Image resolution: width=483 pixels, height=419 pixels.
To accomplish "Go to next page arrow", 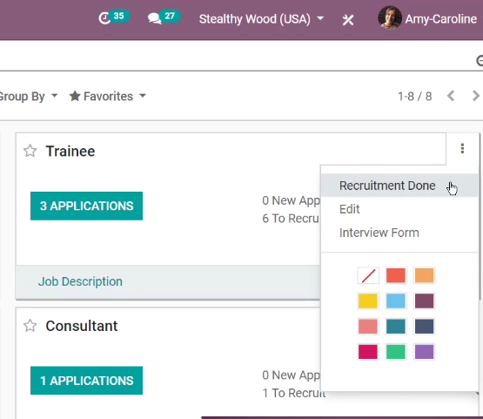I will pyautogui.click(x=476, y=96).
